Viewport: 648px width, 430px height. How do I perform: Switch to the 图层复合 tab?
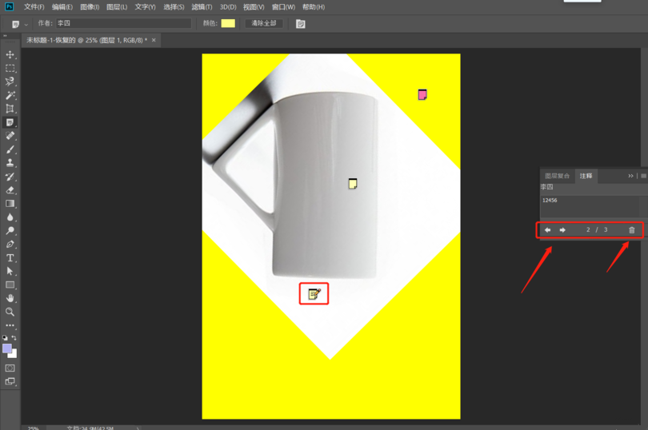pyautogui.click(x=558, y=176)
